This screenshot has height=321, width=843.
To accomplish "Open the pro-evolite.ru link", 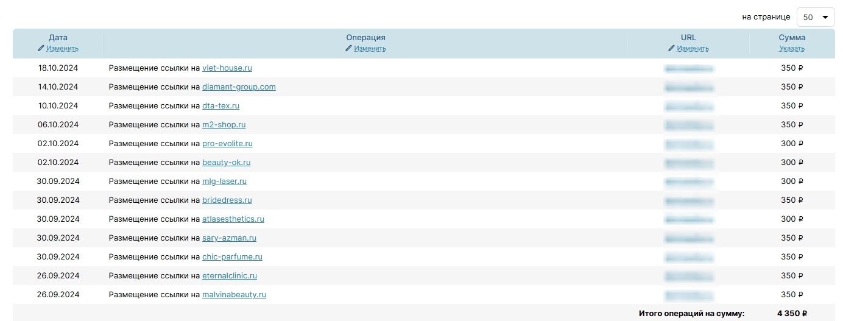I will [227, 144].
